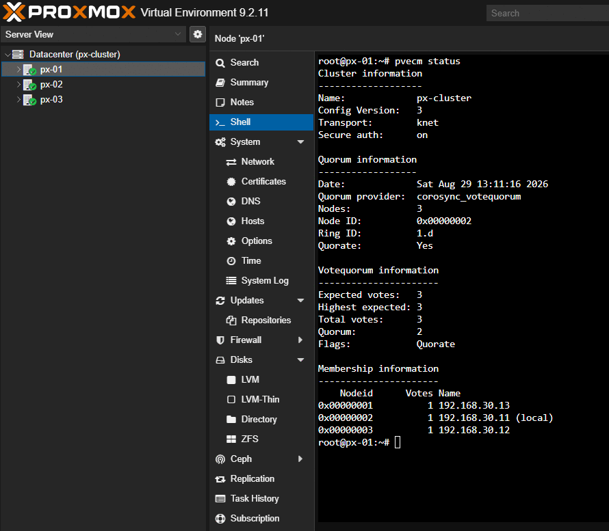Open the Network menu item
The image size is (609, 531).
pos(261,162)
